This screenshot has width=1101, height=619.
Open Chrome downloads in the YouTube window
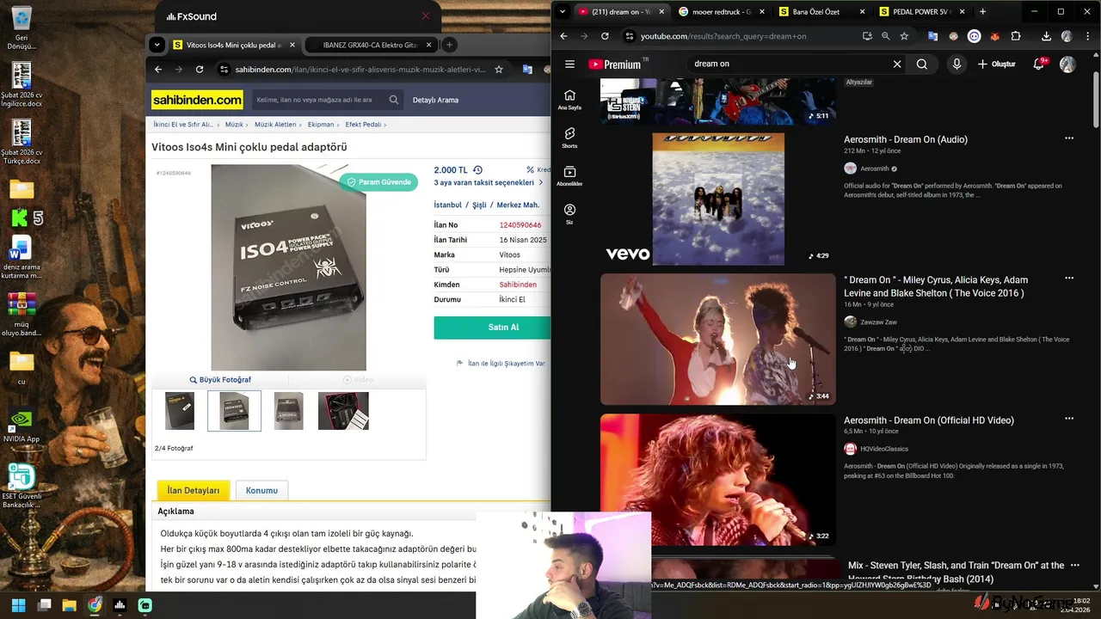pos(1046,36)
